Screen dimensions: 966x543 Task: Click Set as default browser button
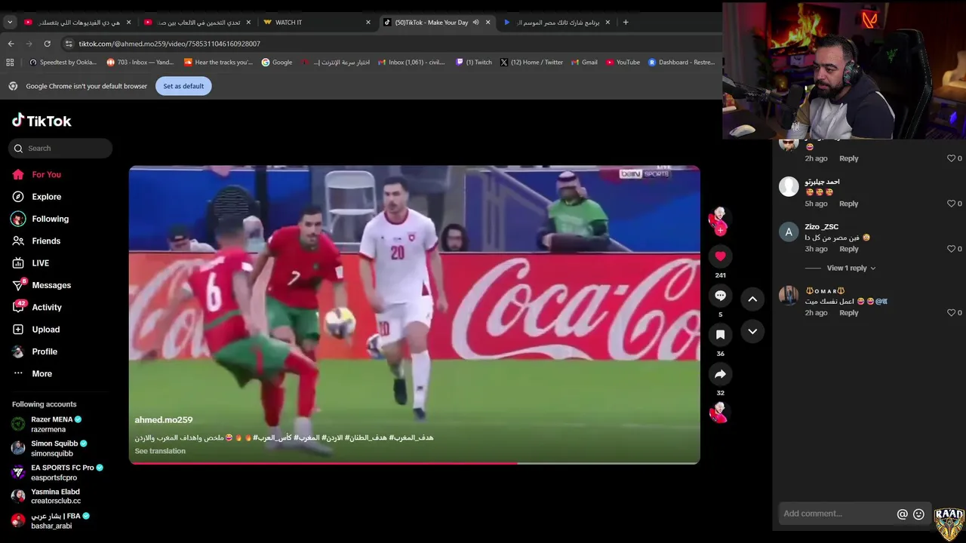pos(183,86)
